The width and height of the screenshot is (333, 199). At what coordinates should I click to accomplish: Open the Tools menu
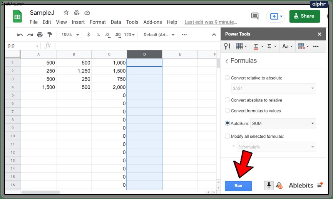click(132, 22)
